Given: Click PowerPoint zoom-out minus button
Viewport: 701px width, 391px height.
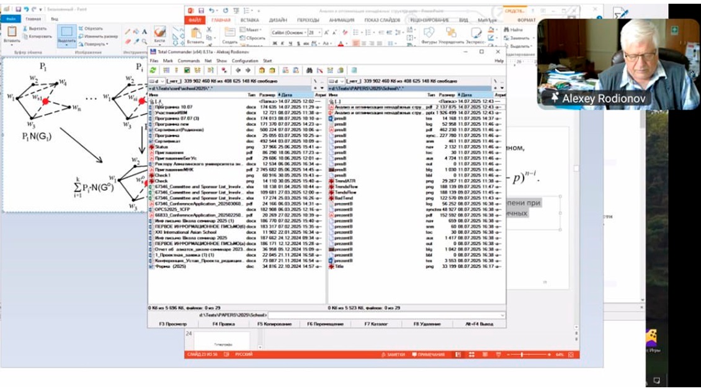Looking at the screenshot, I should 508,355.
